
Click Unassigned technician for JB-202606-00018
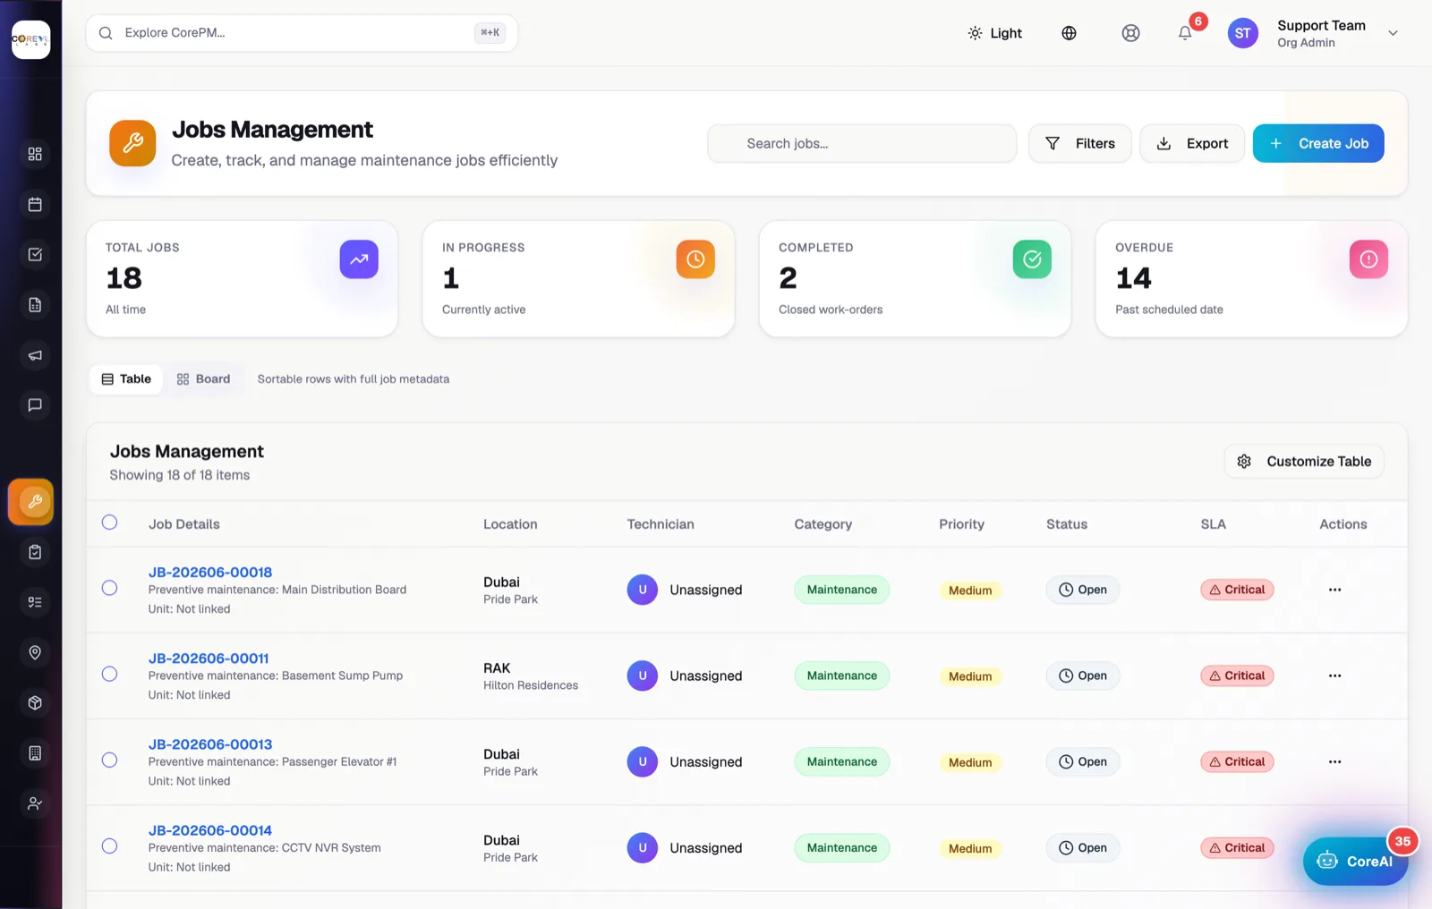click(x=685, y=590)
